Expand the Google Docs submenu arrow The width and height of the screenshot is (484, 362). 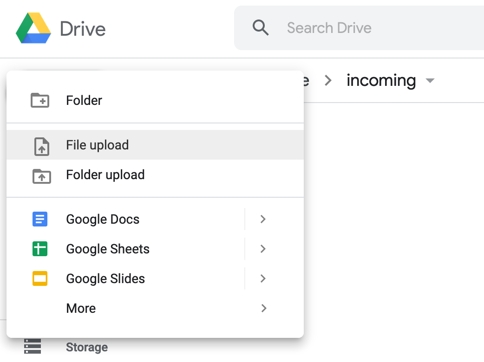263,219
